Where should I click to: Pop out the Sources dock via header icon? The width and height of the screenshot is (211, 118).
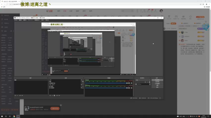point(83,78)
